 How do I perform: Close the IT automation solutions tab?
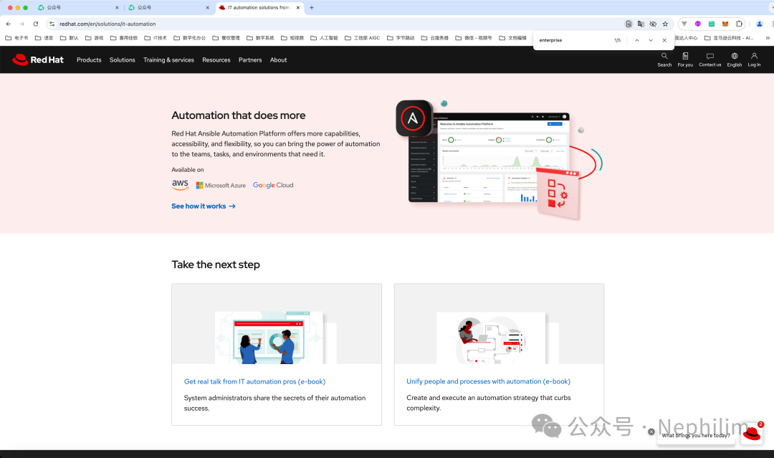tap(297, 7)
